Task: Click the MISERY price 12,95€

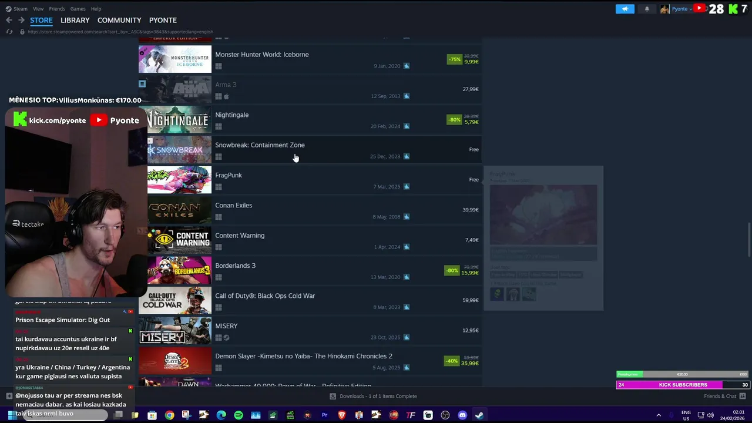Action: click(x=471, y=330)
